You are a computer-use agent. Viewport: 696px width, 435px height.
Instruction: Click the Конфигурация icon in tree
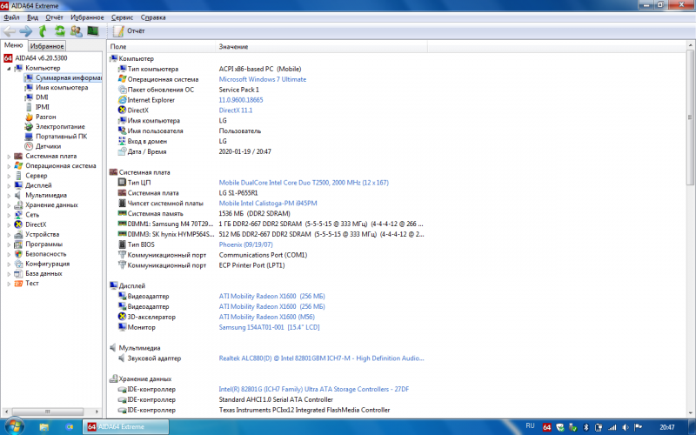tap(18, 264)
